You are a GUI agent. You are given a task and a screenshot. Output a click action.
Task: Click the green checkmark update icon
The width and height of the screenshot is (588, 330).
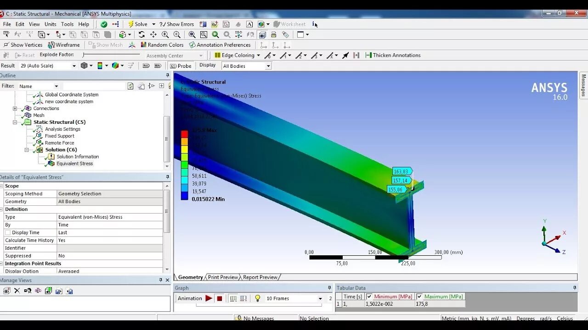(104, 24)
